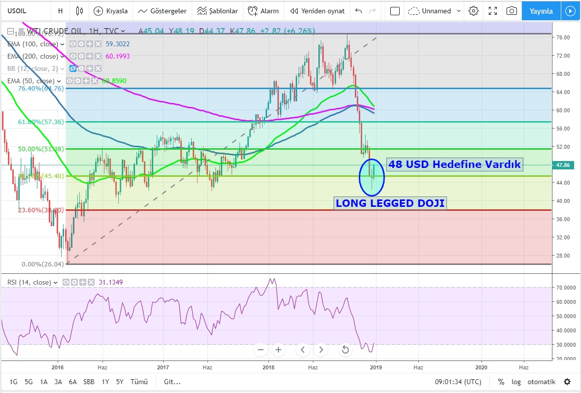Redo the last undone action

[373, 11]
